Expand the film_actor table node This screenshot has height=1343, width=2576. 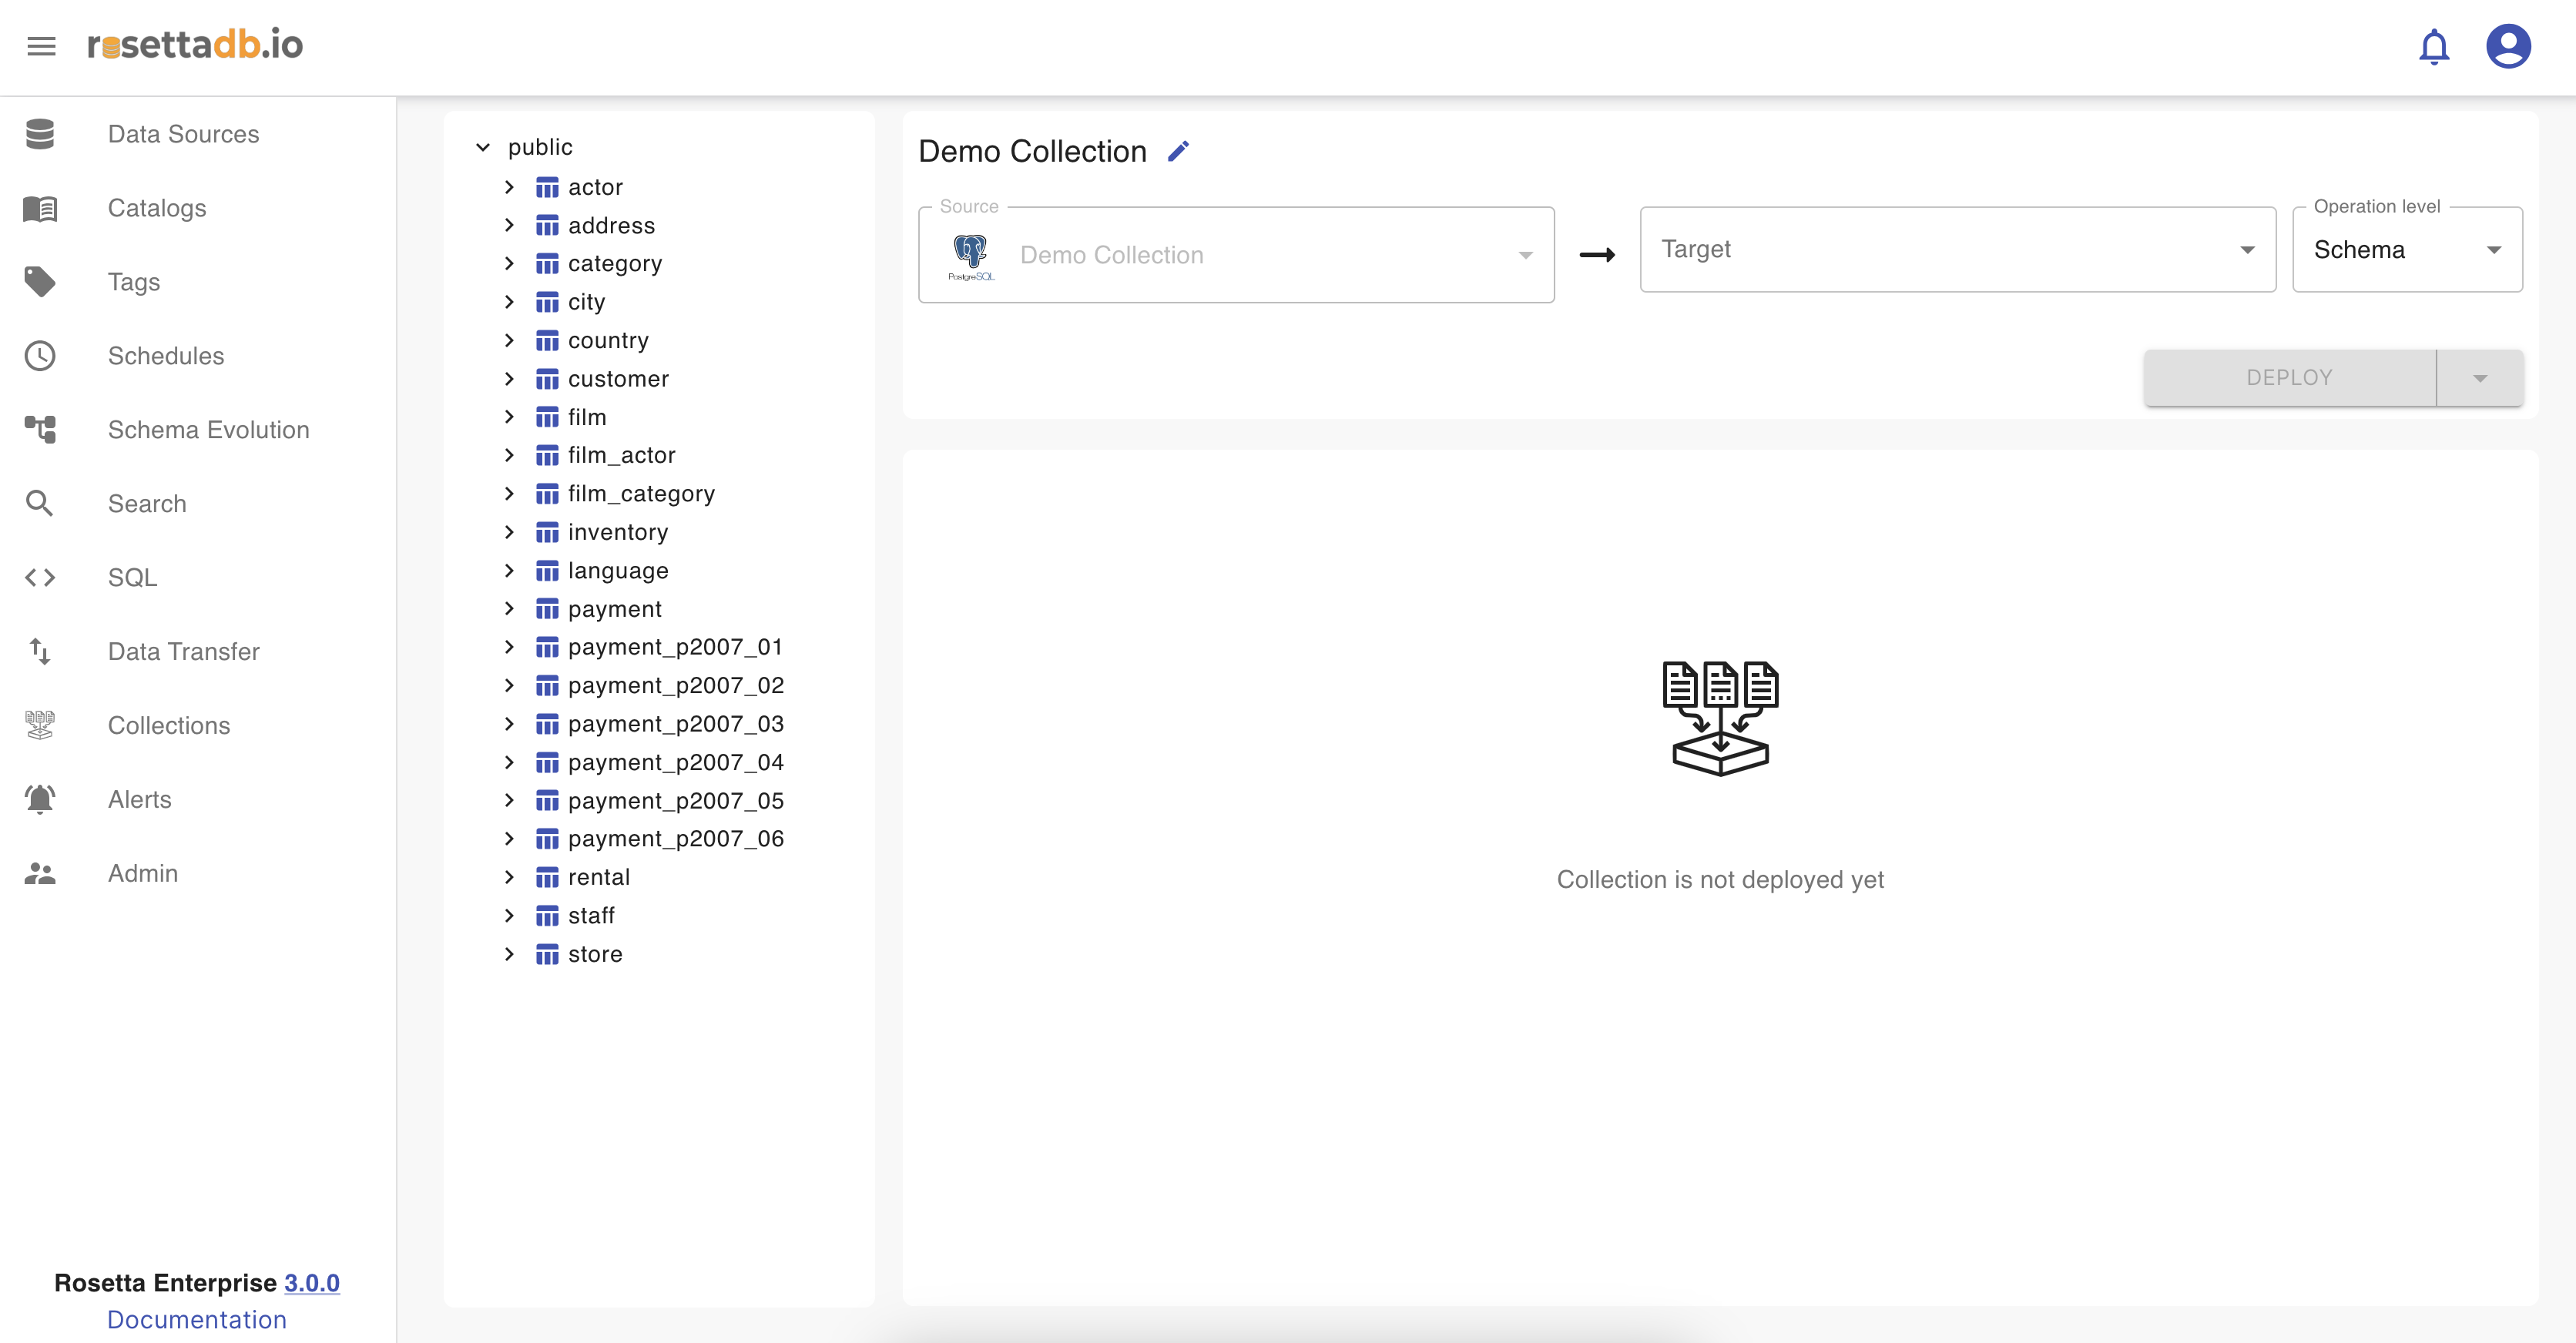(509, 455)
